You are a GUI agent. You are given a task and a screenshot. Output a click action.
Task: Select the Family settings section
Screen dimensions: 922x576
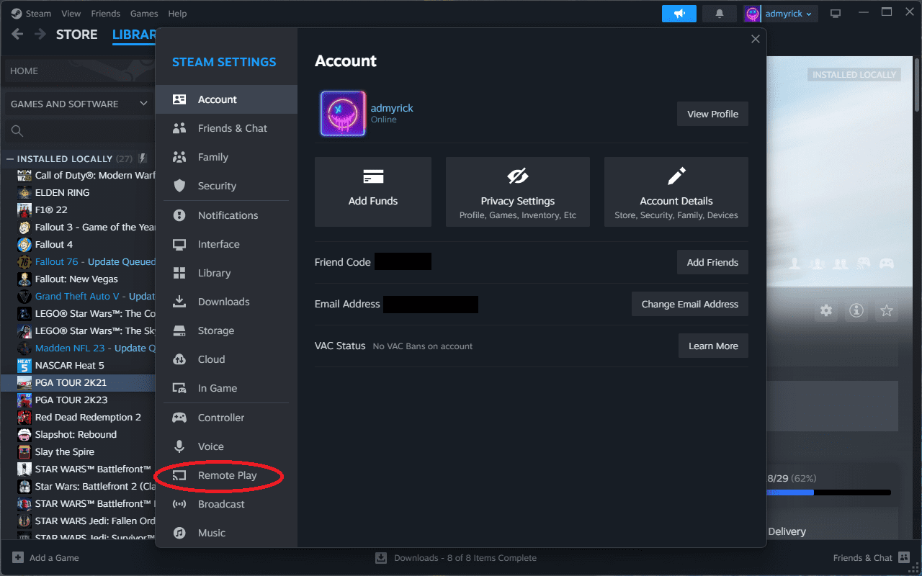click(x=226, y=157)
